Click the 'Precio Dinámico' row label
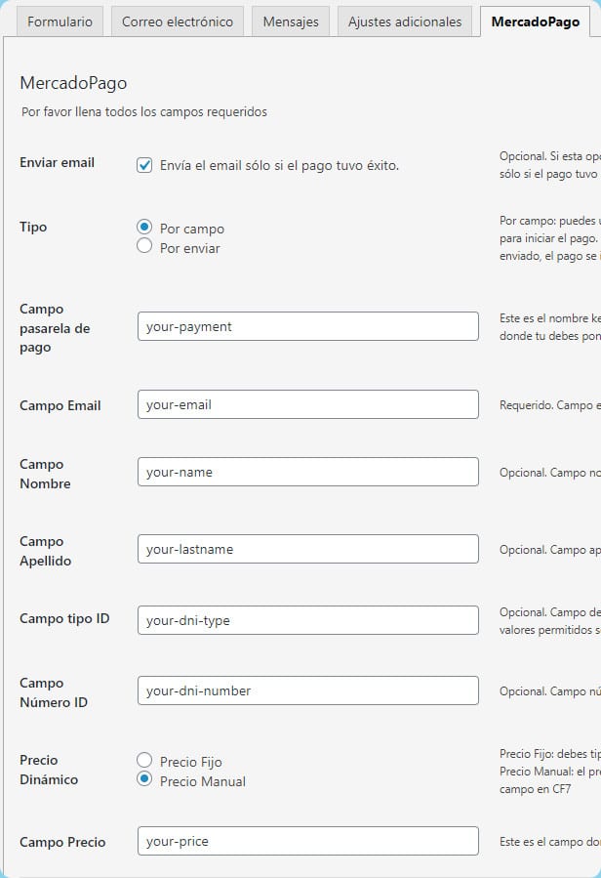The width and height of the screenshot is (601, 878). [49, 770]
